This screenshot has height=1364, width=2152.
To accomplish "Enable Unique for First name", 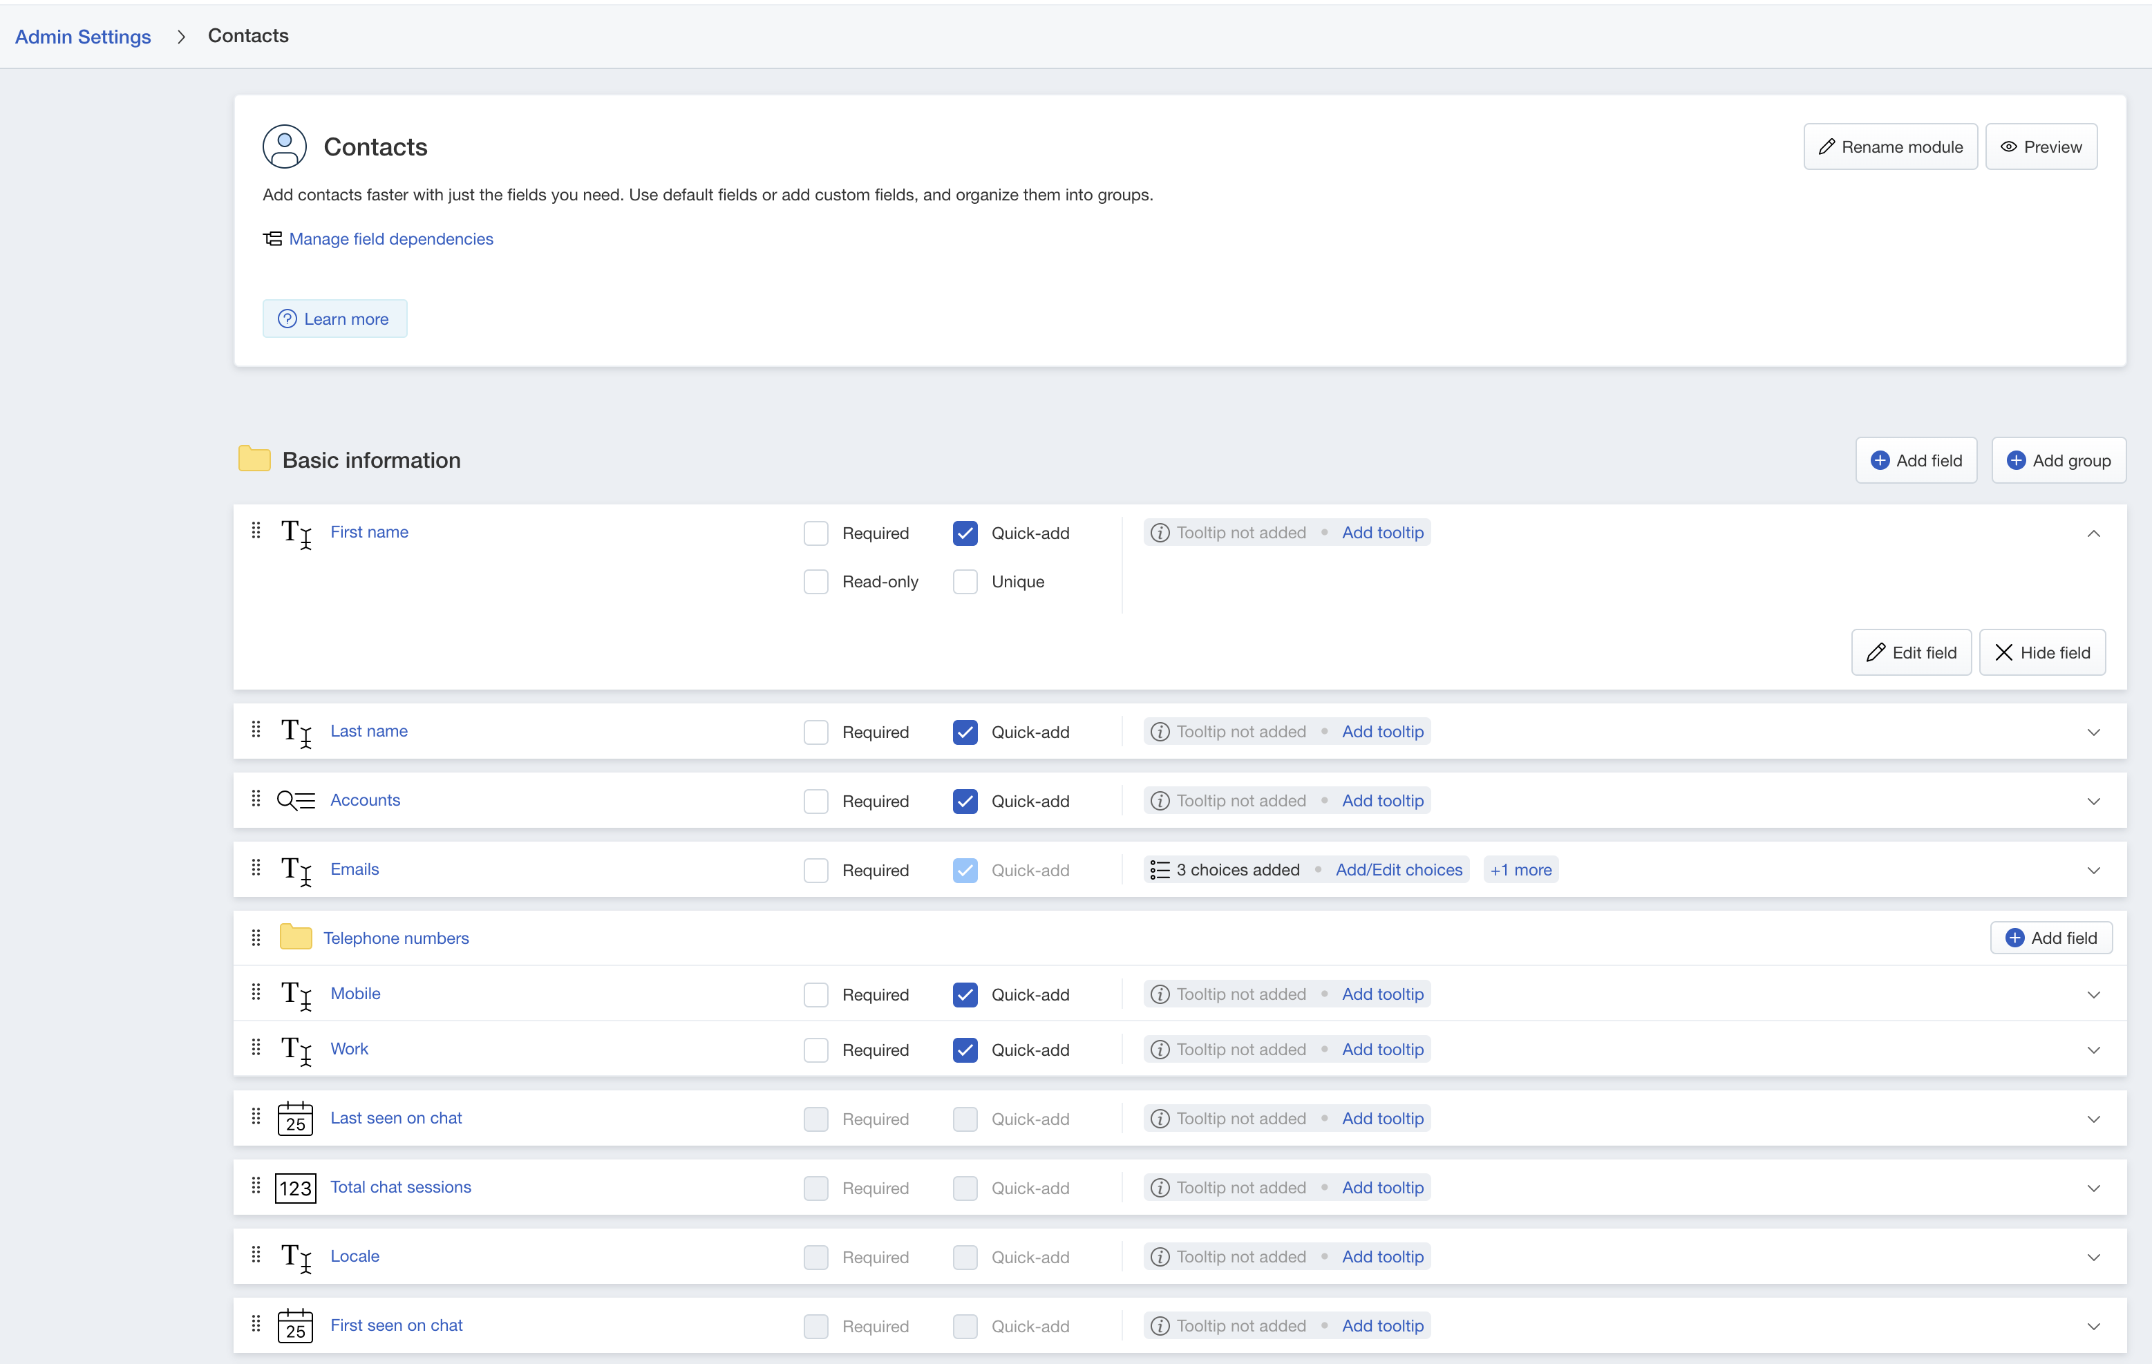I will point(965,582).
